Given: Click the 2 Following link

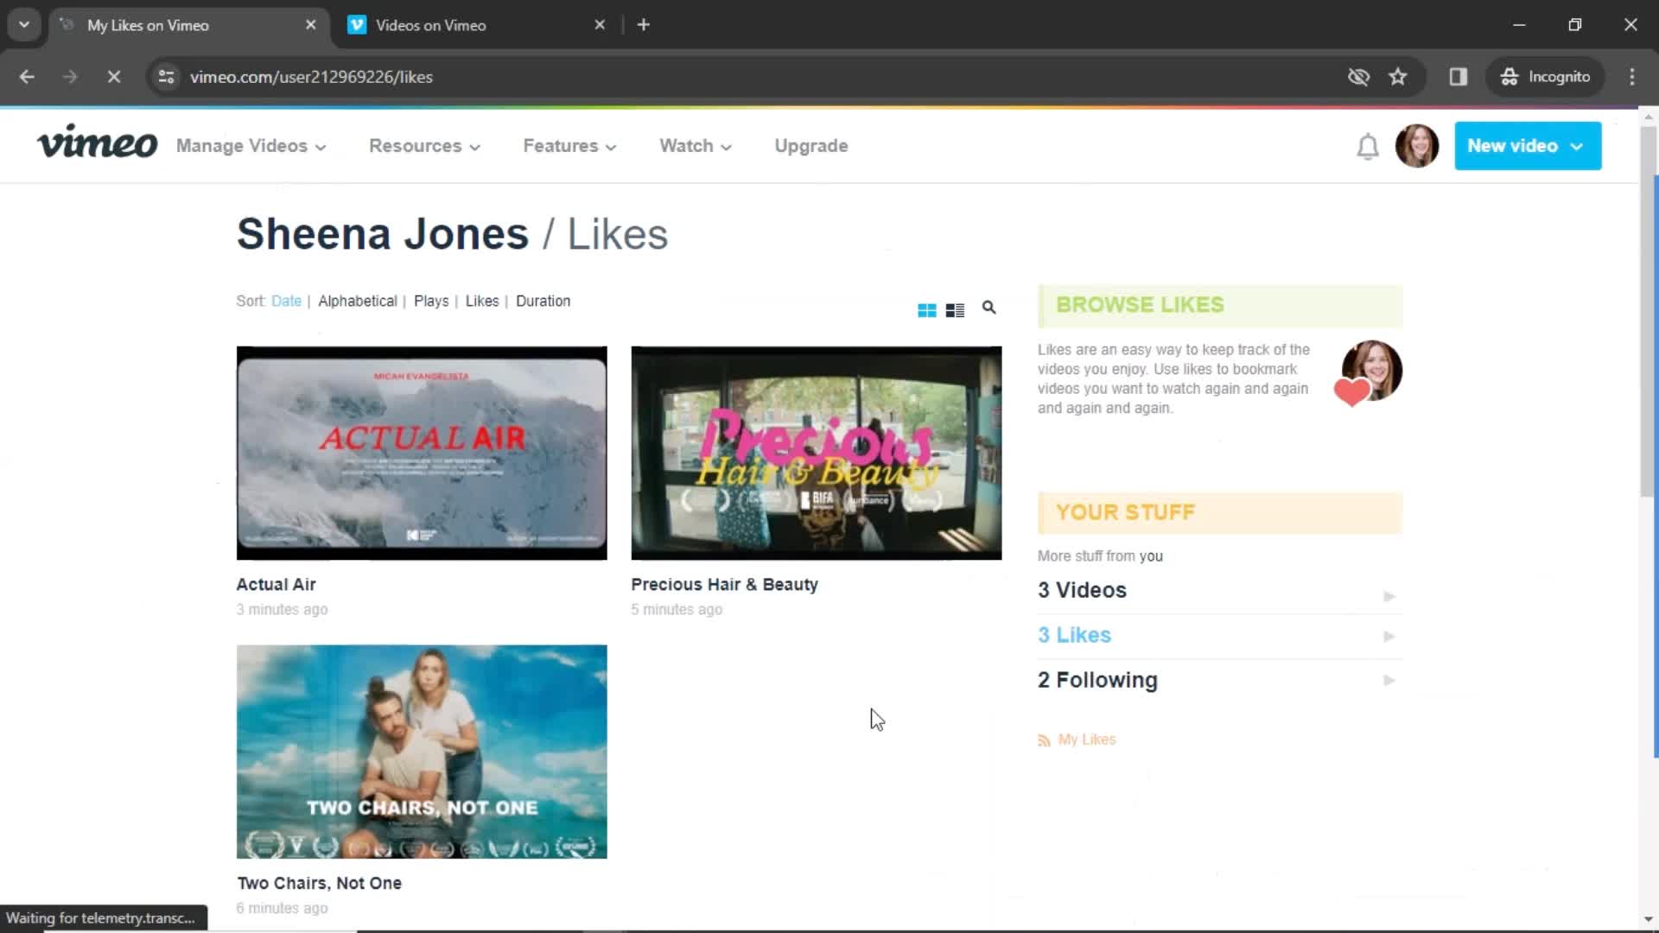Looking at the screenshot, I should pyautogui.click(x=1097, y=680).
